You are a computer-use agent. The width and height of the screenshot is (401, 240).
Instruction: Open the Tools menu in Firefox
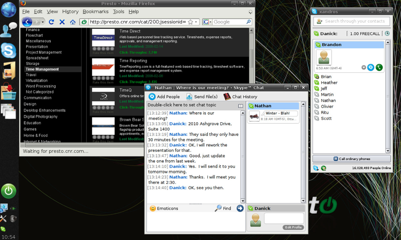click(119, 11)
